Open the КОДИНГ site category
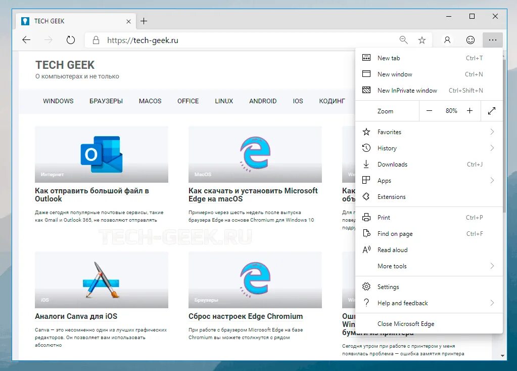Screen dimensions: 517x371 pyautogui.click(x=332, y=101)
